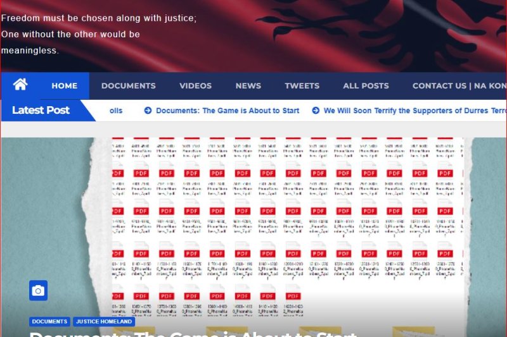The width and height of the screenshot is (507, 337).
Task: Click arrow icon before 'Documents: The Game' ticker
Action: 148,111
